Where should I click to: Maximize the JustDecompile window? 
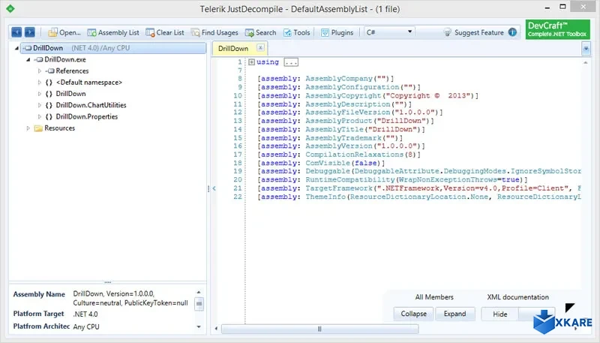click(x=562, y=7)
